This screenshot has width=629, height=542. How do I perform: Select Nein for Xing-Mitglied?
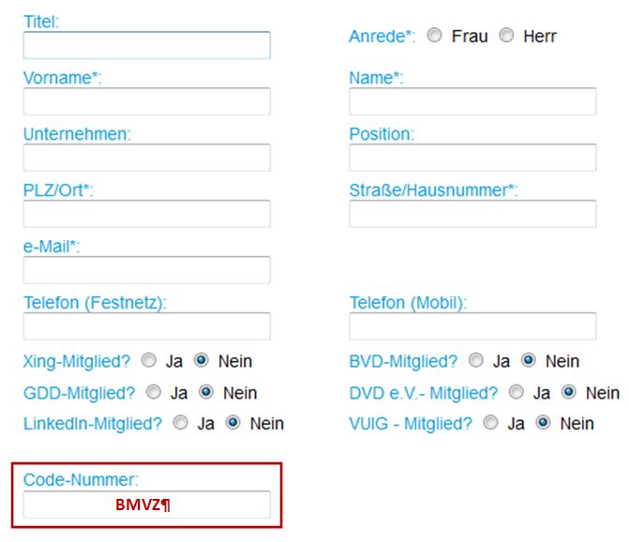tap(202, 360)
